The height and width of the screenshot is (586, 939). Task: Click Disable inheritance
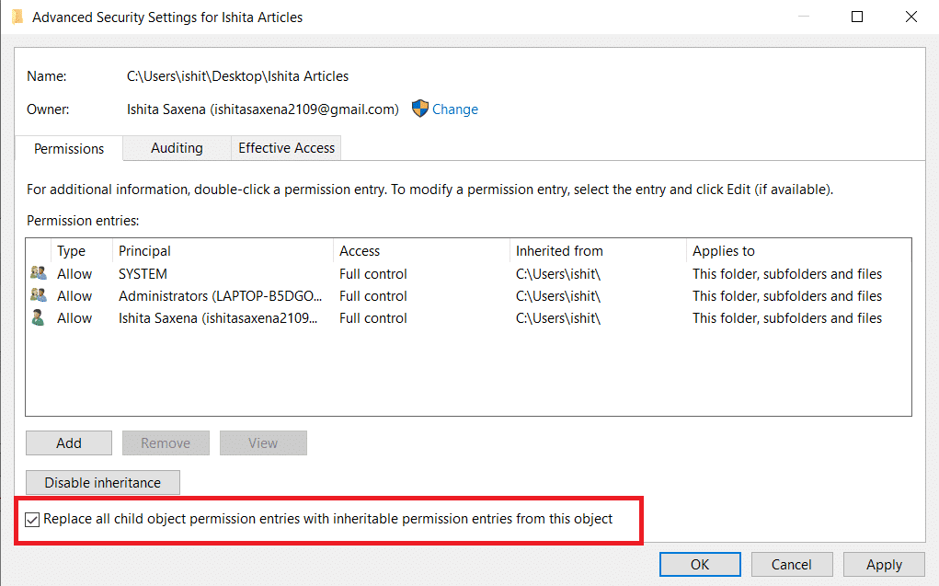pos(102,482)
